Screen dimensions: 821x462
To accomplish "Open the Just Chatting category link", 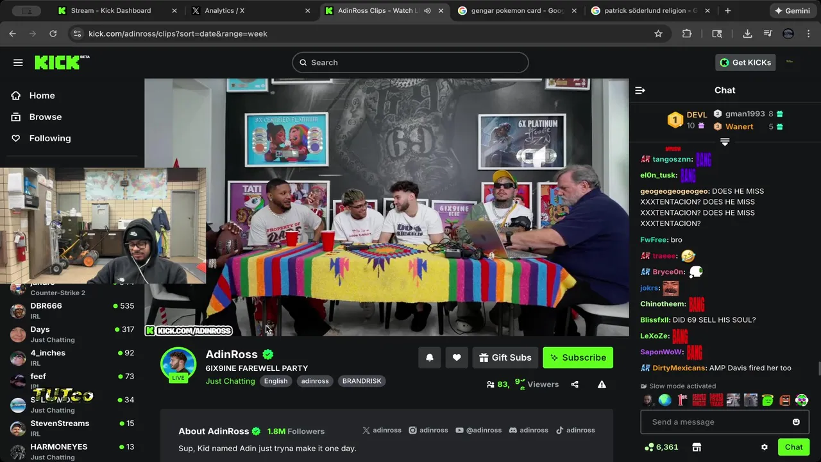I will (x=230, y=381).
